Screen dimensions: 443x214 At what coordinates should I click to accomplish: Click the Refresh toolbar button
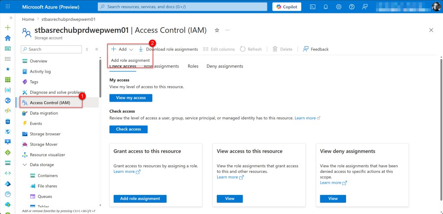tap(251, 49)
